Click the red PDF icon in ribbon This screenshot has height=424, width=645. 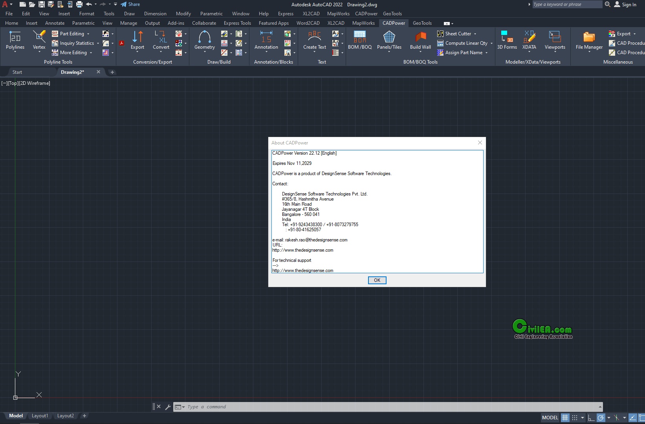[x=122, y=43]
